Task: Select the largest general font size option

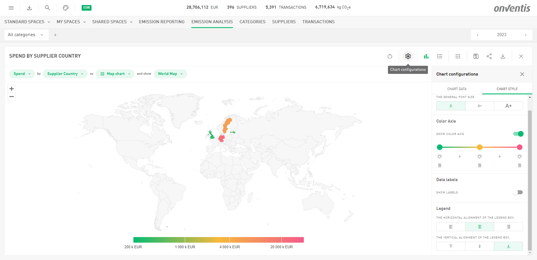Action: tap(508, 106)
